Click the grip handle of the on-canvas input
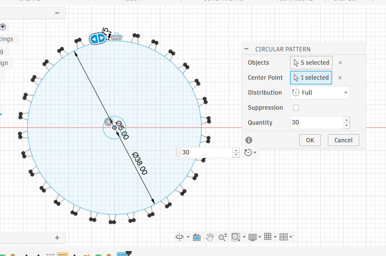386x256 pixels. (x=177, y=152)
